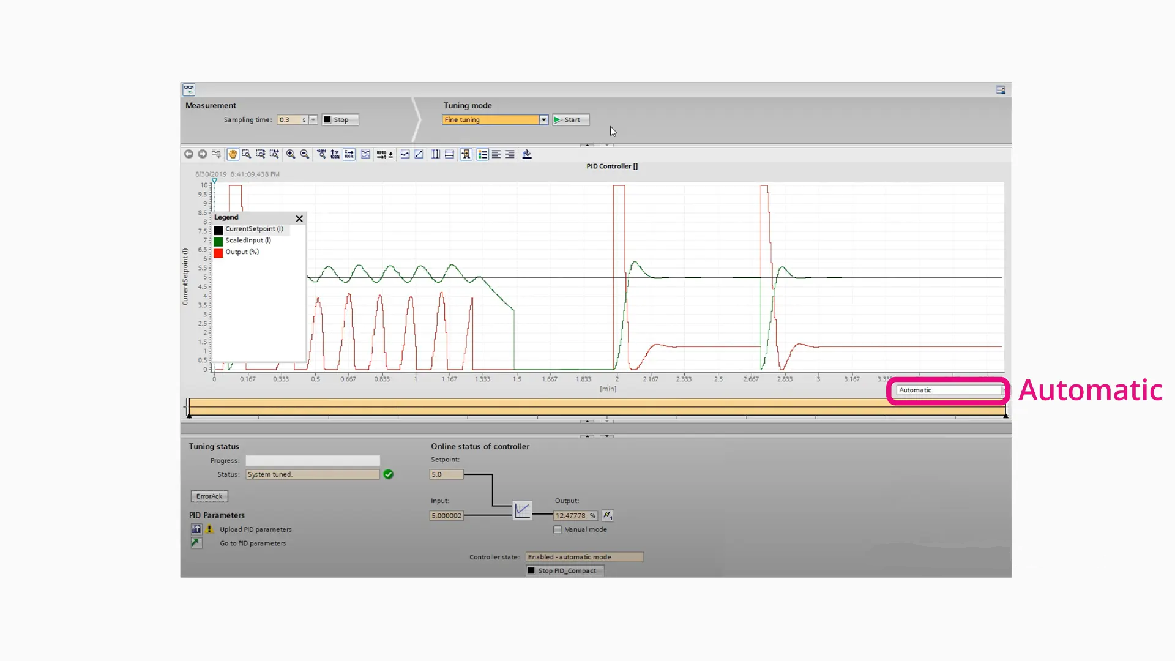Click the black CurrentSetpoint color swatch
The height and width of the screenshot is (661, 1175).
coord(218,230)
